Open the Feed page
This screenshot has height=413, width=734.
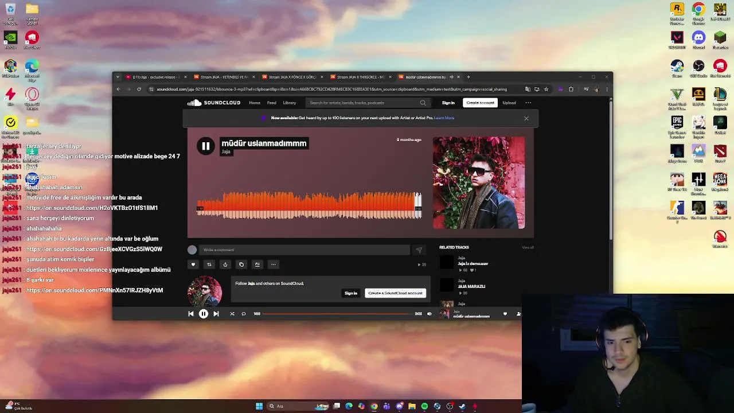tap(272, 103)
